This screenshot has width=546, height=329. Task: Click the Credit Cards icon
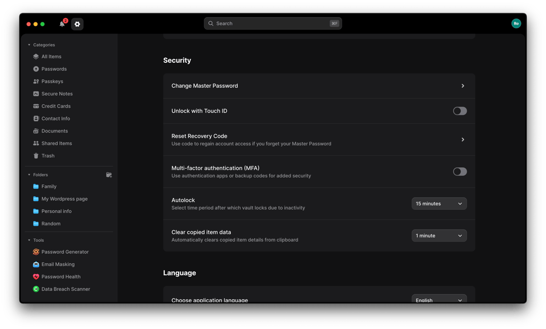tap(36, 106)
